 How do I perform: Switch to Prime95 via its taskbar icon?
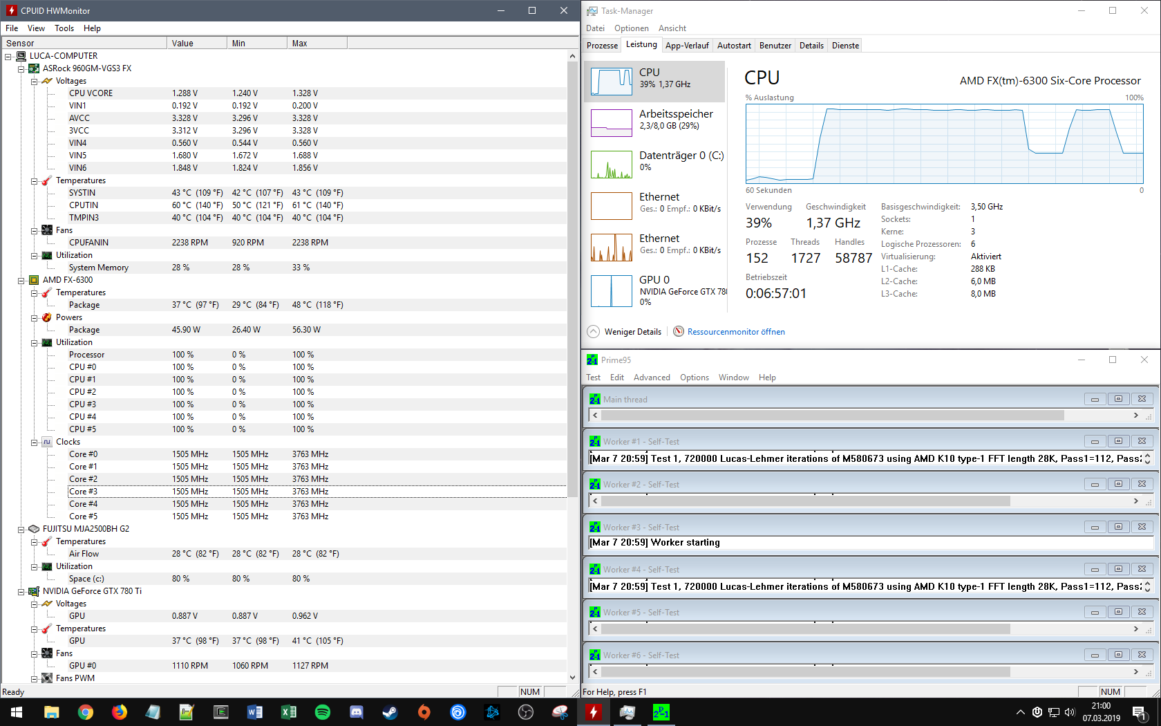click(661, 712)
